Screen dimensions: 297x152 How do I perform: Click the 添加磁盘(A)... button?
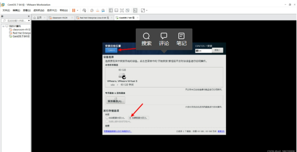point(116,100)
